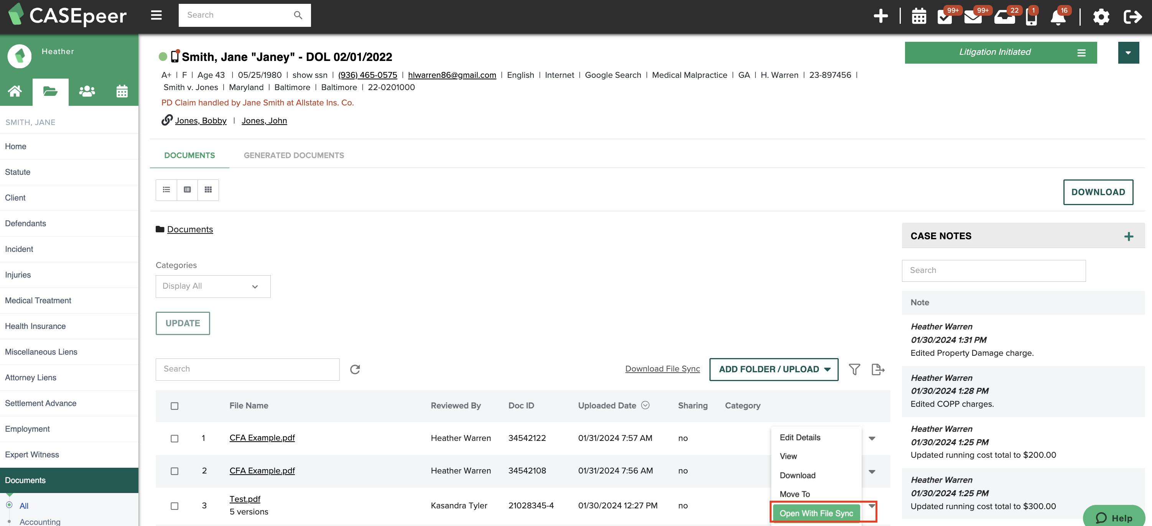
Task: Click the settings gear icon
Action: pos(1101,16)
